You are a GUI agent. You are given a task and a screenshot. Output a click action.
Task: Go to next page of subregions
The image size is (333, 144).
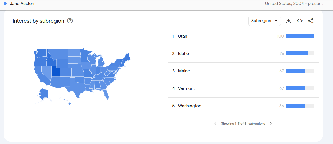271,124
